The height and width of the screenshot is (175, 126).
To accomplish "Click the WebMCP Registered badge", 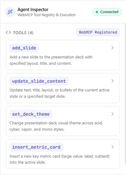I will point(98,32).
